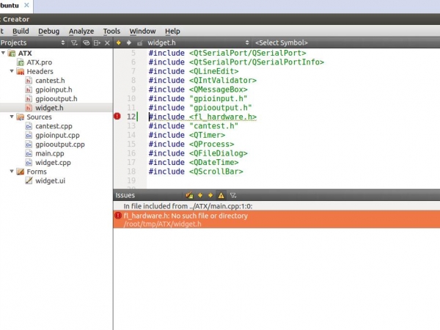Toggle warnings display in Issues pane
Viewport: 440px width, 330px height.
tap(221, 196)
